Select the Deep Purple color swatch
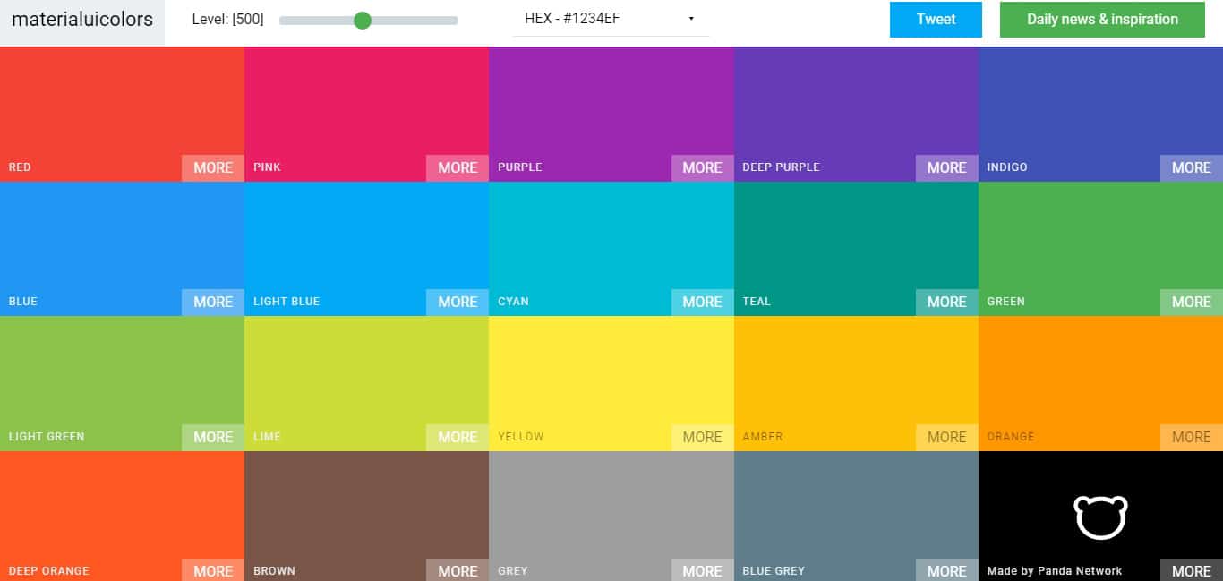The width and height of the screenshot is (1223, 581). point(856,114)
